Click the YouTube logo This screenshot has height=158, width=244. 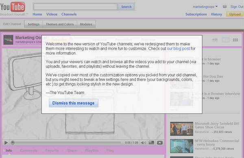click(x=13, y=7)
